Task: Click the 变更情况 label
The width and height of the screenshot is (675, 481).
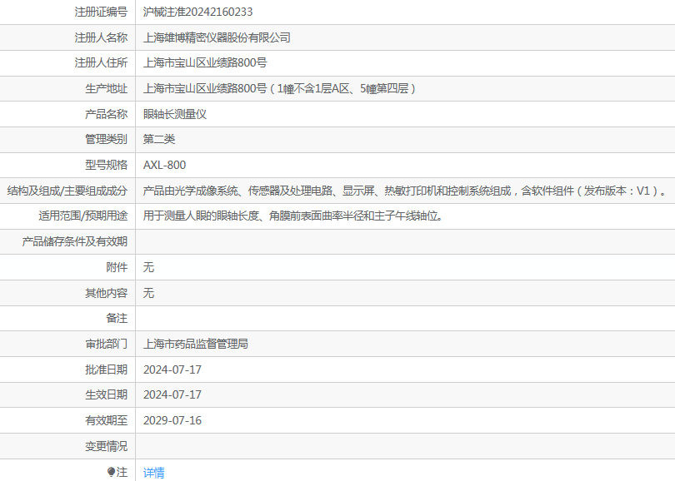Action: (107, 446)
